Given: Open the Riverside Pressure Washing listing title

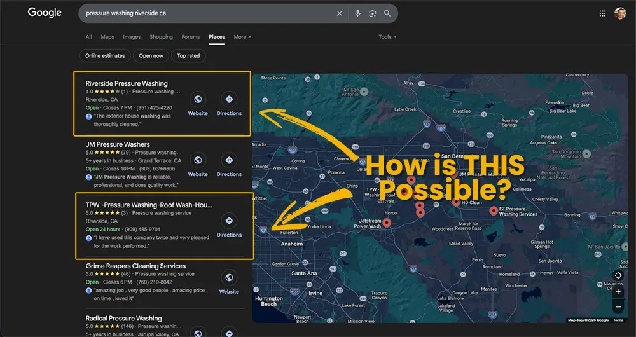Looking at the screenshot, I should point(127,83).
